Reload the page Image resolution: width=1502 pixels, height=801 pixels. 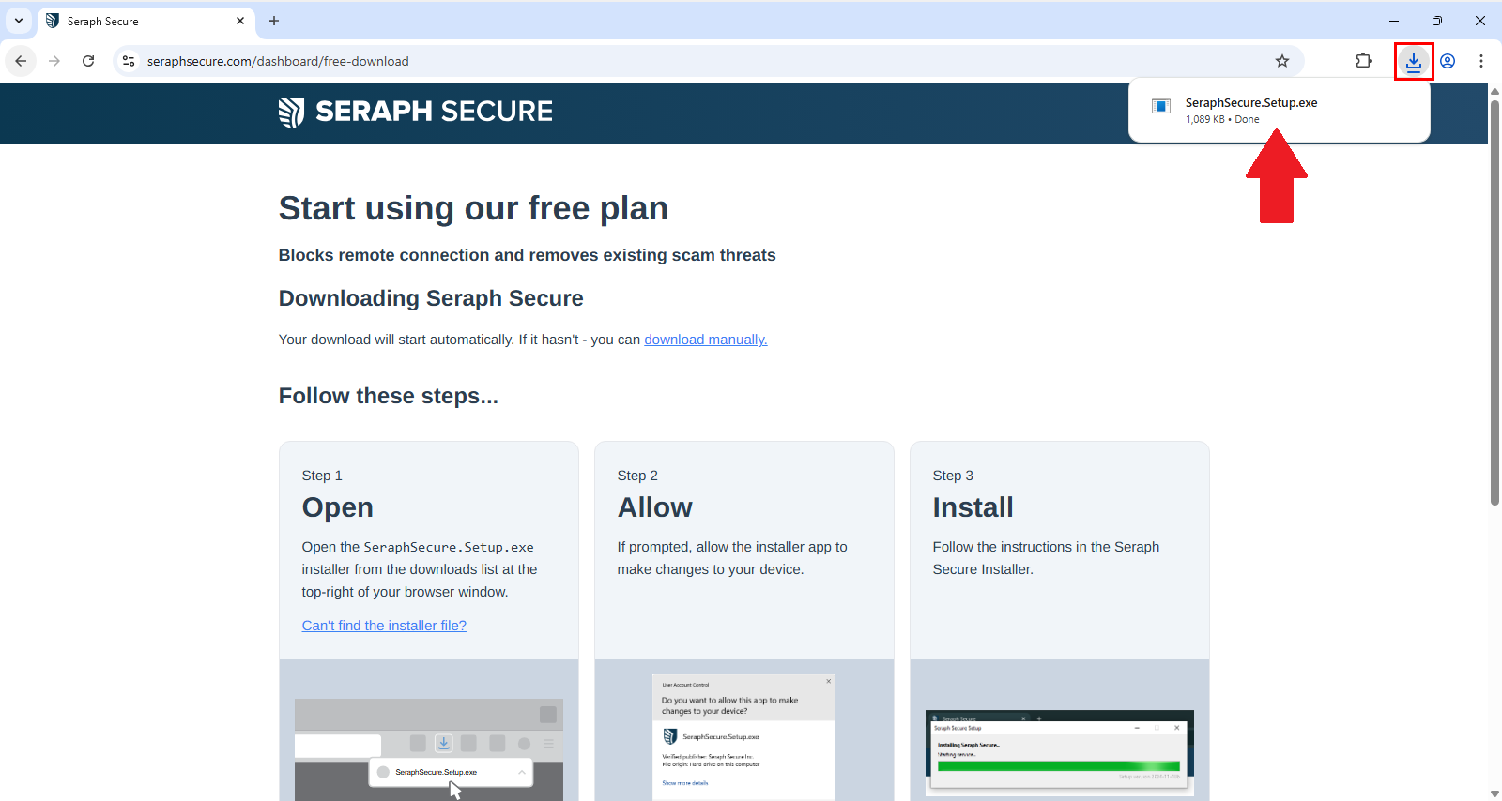[x=88, y=61]
